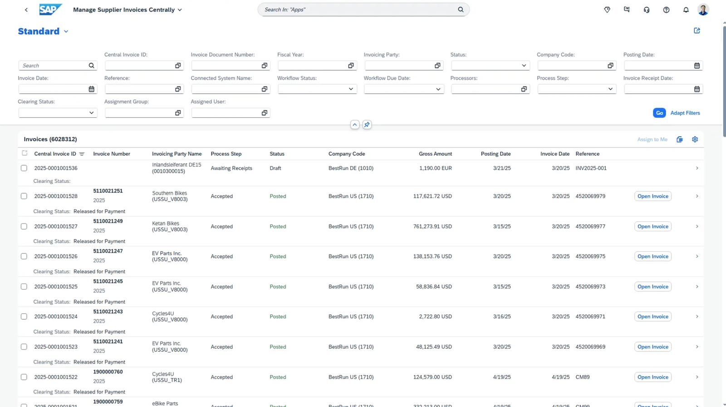Open the Manage Supplier Invoices Centrally menu
This screenshot has height=407, width=726.
point(180,10)
